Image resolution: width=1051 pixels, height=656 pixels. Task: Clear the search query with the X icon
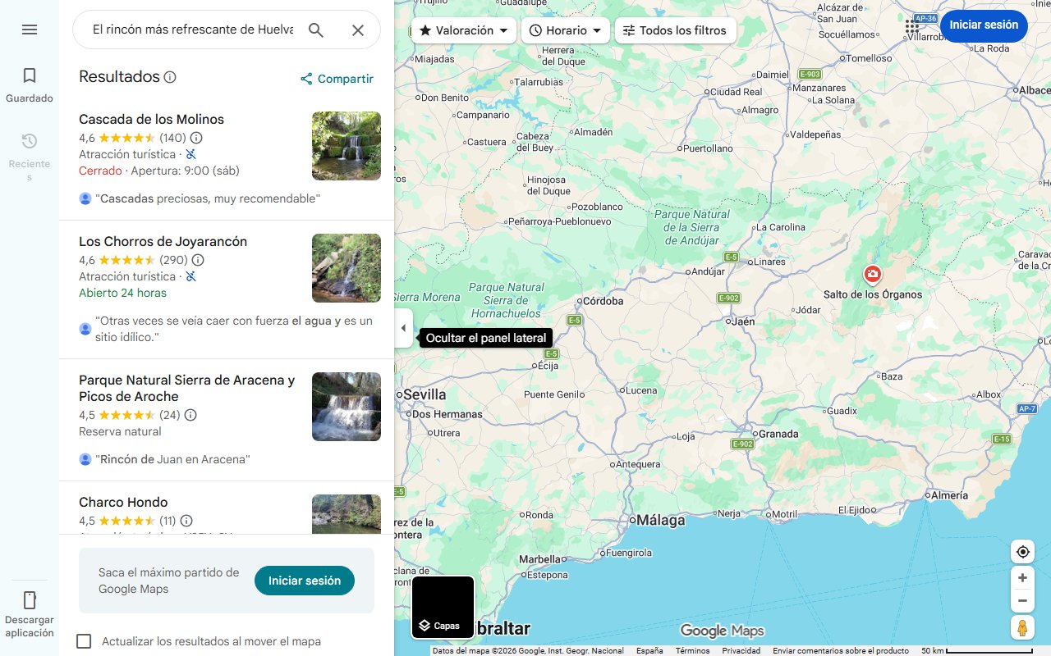tap(358, 30)
